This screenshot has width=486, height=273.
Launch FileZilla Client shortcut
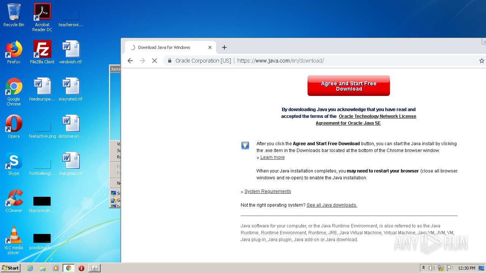pos(42,52)
